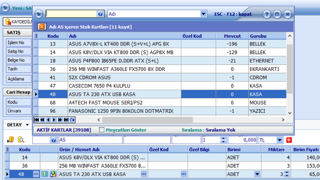Select the 52X CDROM ASUS row
The width and height of the screenshot is (320, 180).
pyautogui.click(x=162, y=77)
